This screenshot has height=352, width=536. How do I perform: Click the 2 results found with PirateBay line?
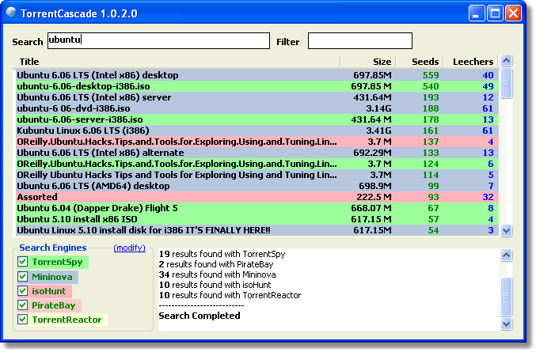pyautogui.click(x=216, y=264)
